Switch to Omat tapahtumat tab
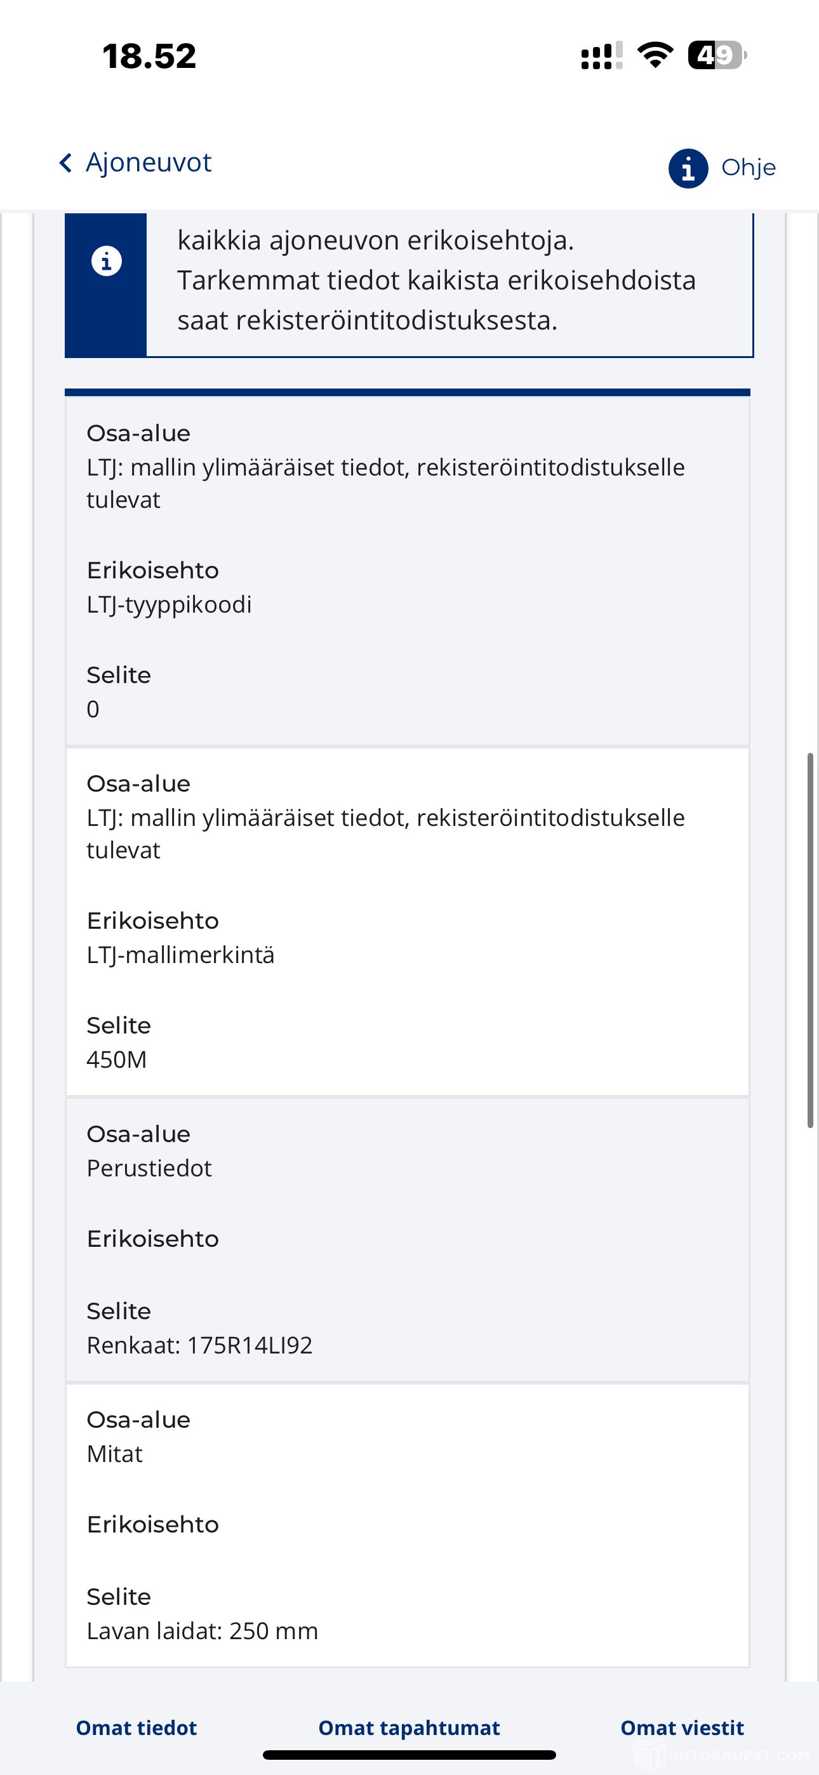 409,1727
